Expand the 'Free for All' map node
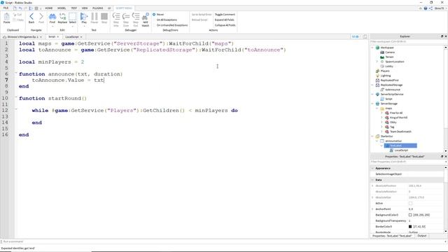Screen dimensions: 448x252 [x=381, y=113]
